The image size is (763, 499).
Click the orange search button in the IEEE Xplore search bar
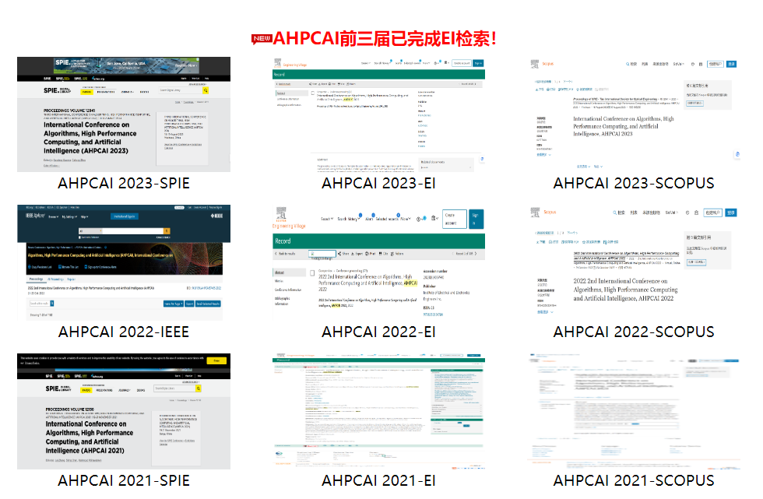[x=167, y=231]
